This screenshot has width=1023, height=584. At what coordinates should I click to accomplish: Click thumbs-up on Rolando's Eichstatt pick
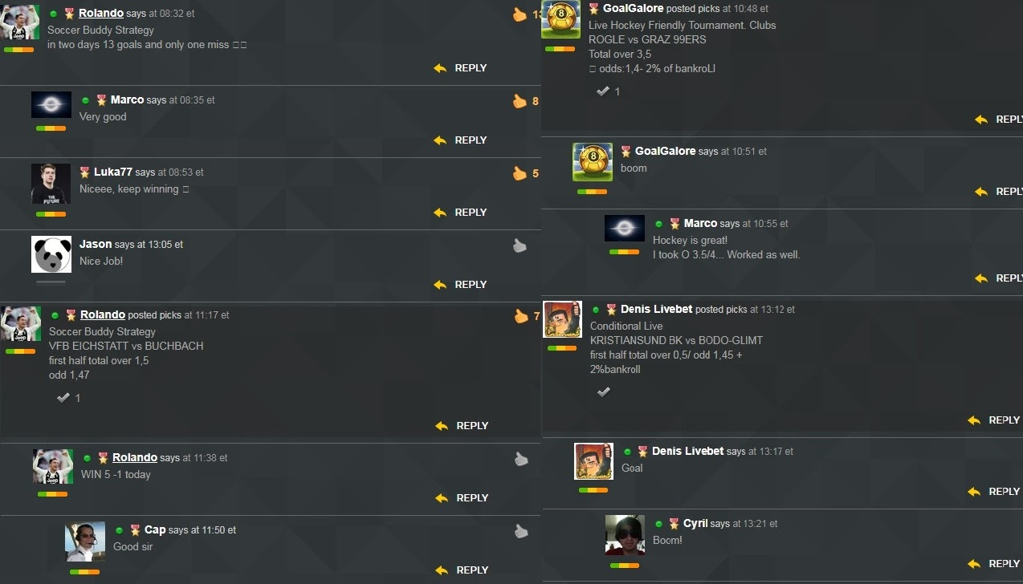pos(521,316)
